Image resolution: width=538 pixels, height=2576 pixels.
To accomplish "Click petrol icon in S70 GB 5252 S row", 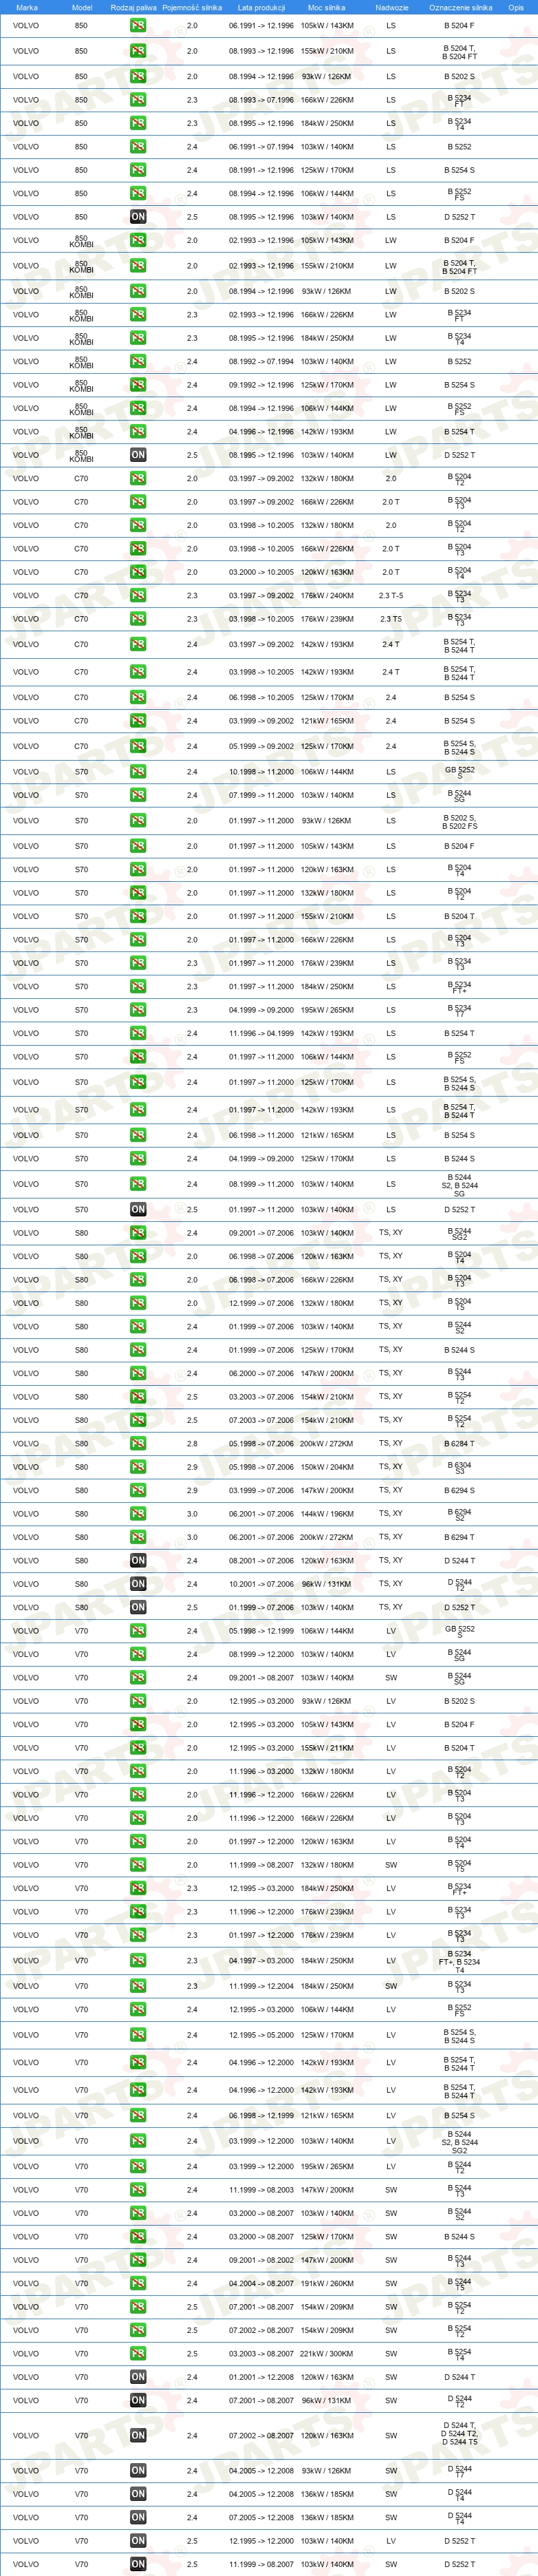I will [138, 772].
